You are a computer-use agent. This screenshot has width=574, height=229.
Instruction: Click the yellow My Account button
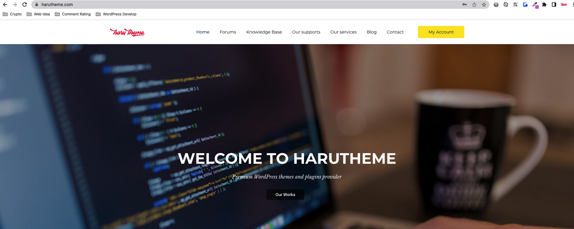pos(441,32)
